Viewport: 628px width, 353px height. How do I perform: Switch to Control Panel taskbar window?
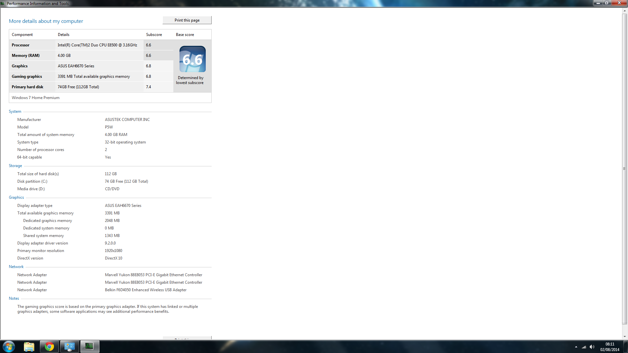tap(70, 346)
